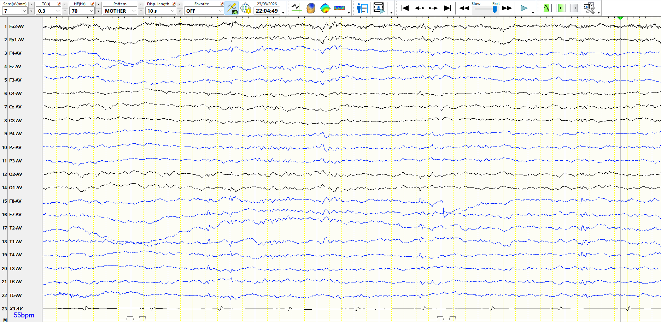Select the F8-AV channel label
Viewport: 661px width, 322px height.
(x=15, y=201)
